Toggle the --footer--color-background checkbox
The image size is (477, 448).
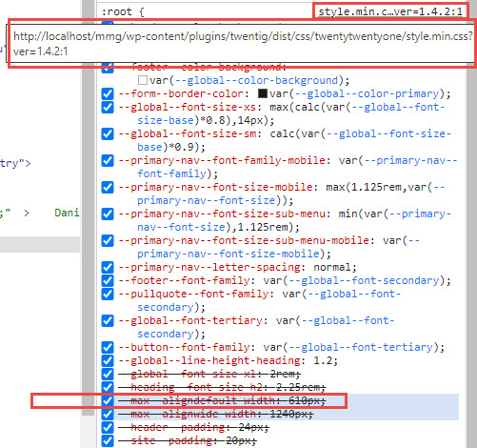click(x=108, y=68)
